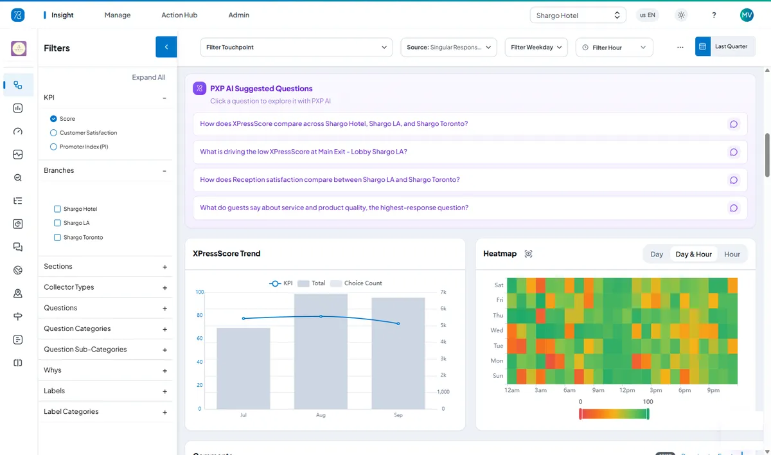This screenshot has width=771, height=455.
Task: Click the chat icon for the service quality question
Action: (733, 208)
